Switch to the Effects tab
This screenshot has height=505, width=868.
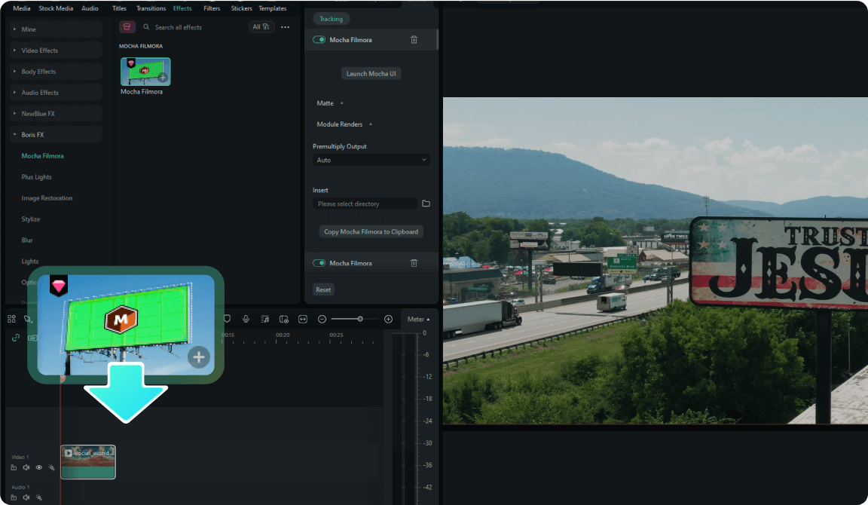point(182,8)
